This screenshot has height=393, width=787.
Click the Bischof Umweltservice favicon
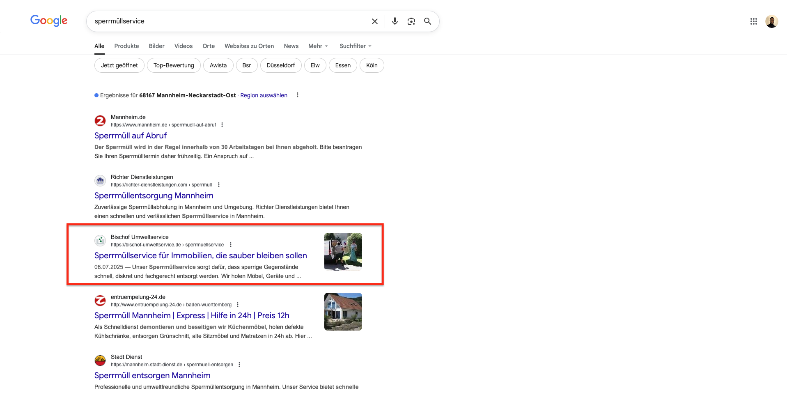point(100,241)
